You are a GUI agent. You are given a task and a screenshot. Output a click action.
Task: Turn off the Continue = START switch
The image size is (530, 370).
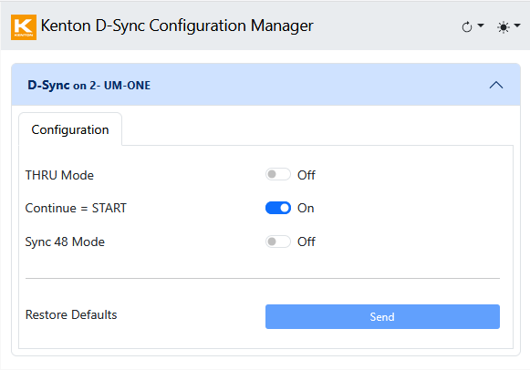pos(278,208)
